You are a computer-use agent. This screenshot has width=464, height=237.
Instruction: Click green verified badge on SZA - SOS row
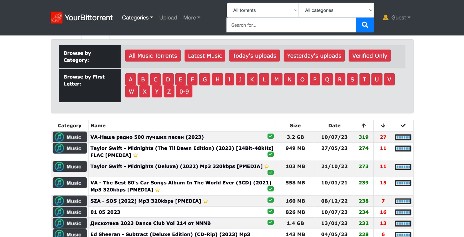pyautogui.click(x=271, y=200)
